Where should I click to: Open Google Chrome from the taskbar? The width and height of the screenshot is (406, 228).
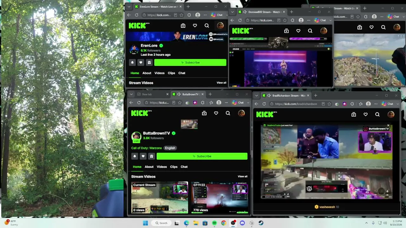(224, 223)
